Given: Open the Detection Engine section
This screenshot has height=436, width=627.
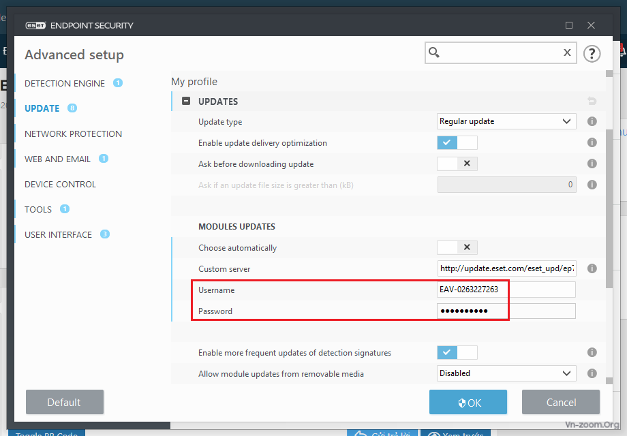Looking at the screenshot, I should pyautogui.click(x=65, y=84).
